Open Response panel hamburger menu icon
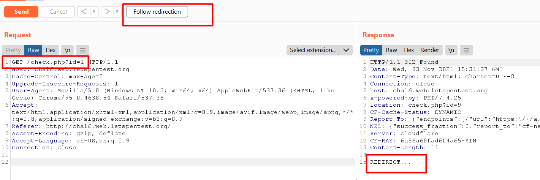This screenshot has height=180, width=540. point(467,50)
